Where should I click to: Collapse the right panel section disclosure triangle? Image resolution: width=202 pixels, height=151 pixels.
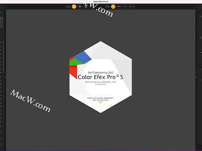point(198,65)
